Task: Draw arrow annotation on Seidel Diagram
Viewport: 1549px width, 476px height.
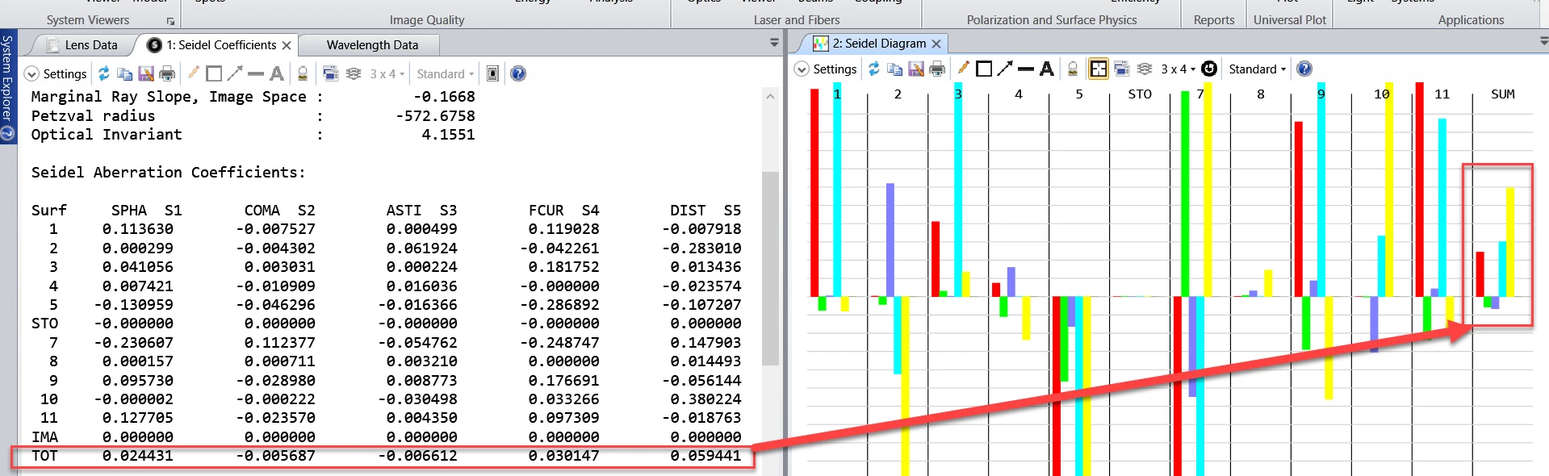Action: point(1005,69)
